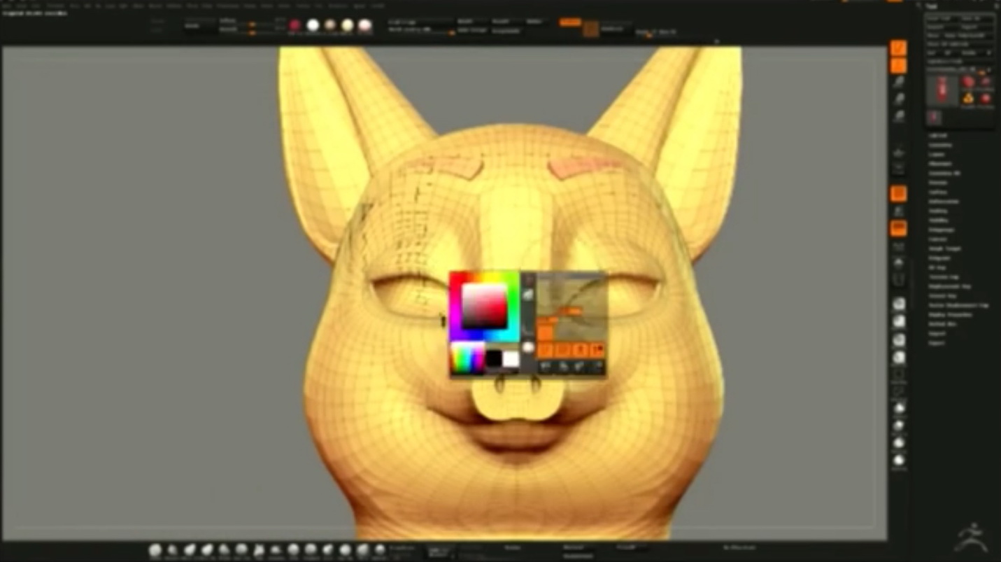Screen dimensions: 1001x562
Task: Select the red material sphere in the top toolbar
Action: [x=294, y=25]
